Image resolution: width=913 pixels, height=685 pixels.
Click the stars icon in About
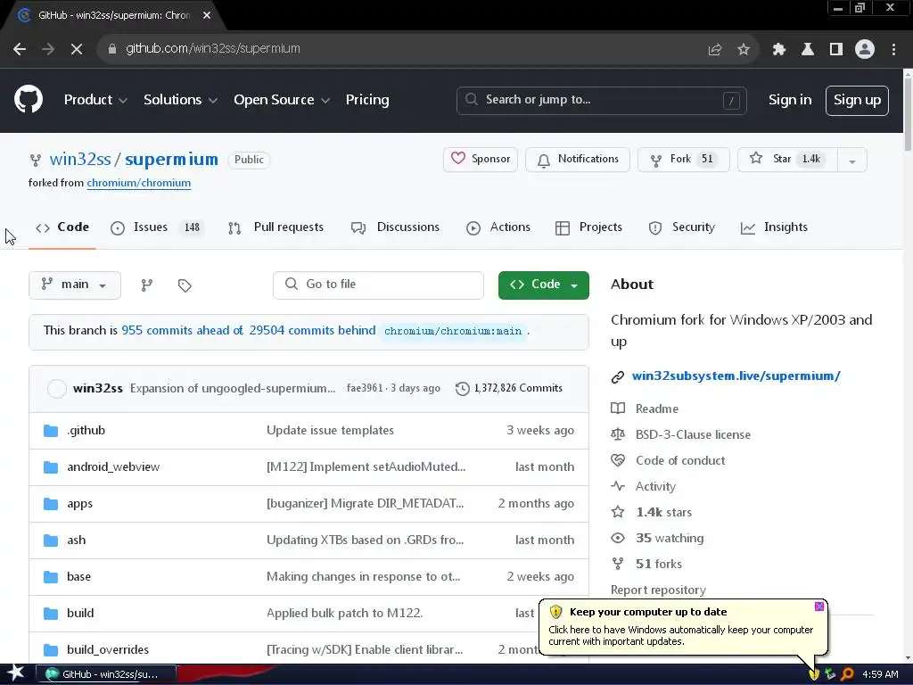618,512
